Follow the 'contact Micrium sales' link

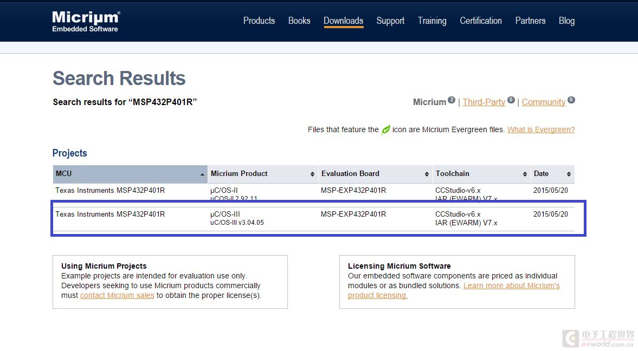117,295
